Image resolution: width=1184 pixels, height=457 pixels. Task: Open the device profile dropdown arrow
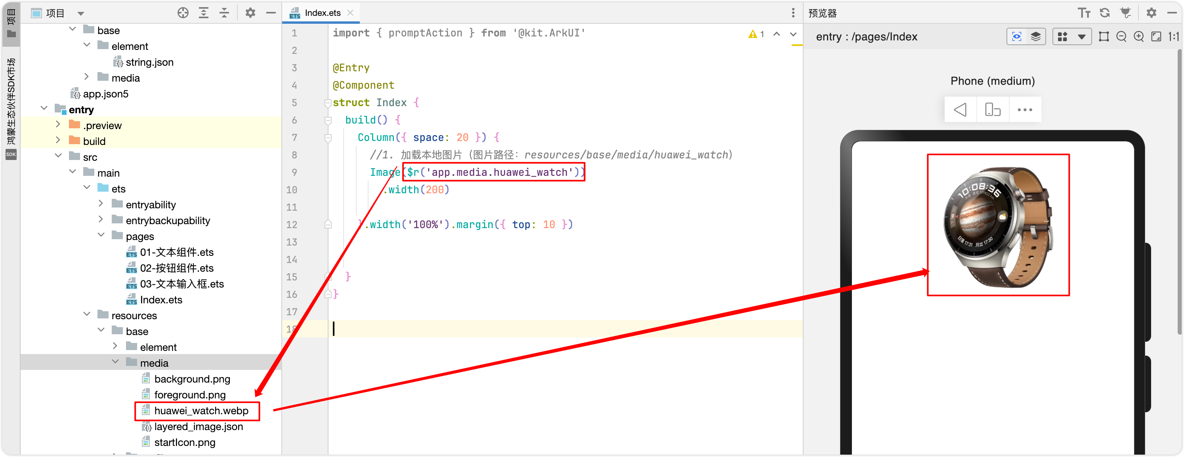click(1081, 37)
